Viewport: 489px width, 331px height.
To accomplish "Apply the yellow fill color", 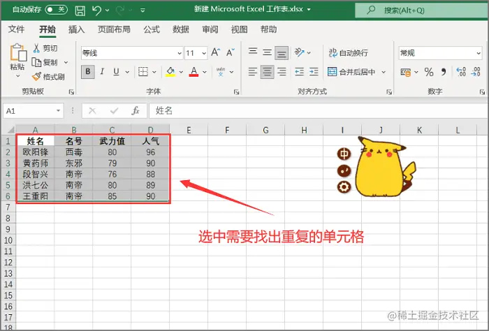I will 170,72.
